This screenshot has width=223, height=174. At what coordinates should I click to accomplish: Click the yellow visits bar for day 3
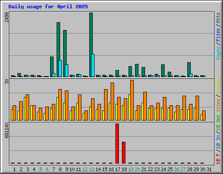tap(25, 109)
